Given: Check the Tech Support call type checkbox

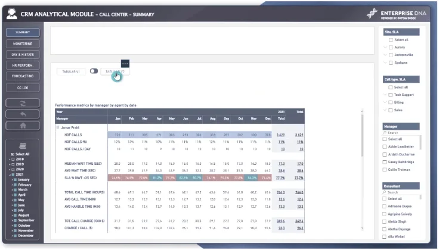Looking at the screenshot, I should pyautogui.click(x=390, y=95).
